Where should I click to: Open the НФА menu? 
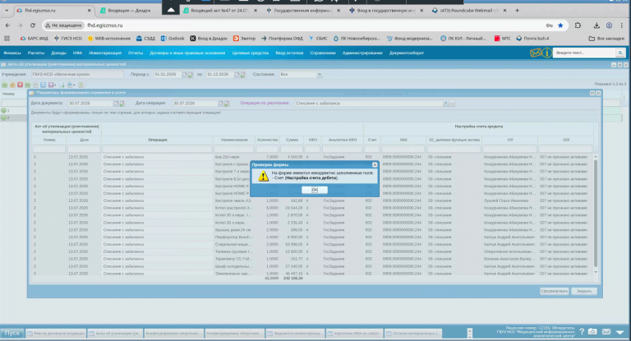pyautogui.click(x=78, y=53)
